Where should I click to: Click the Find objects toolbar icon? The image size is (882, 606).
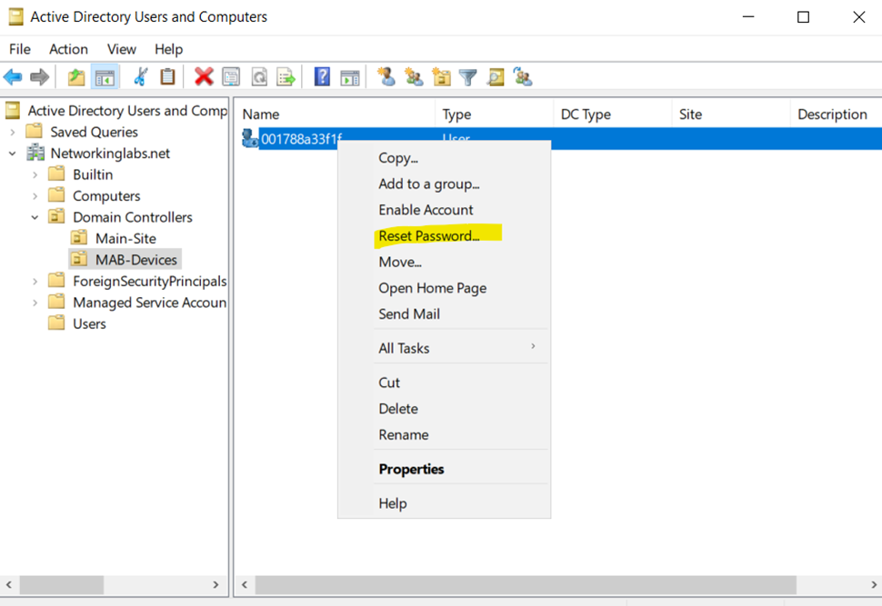pyautogui.click(x=496, y=77)
